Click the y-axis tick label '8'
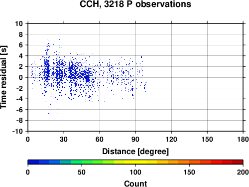Viewport: 249px width, 187px height. tap(21, 34)
